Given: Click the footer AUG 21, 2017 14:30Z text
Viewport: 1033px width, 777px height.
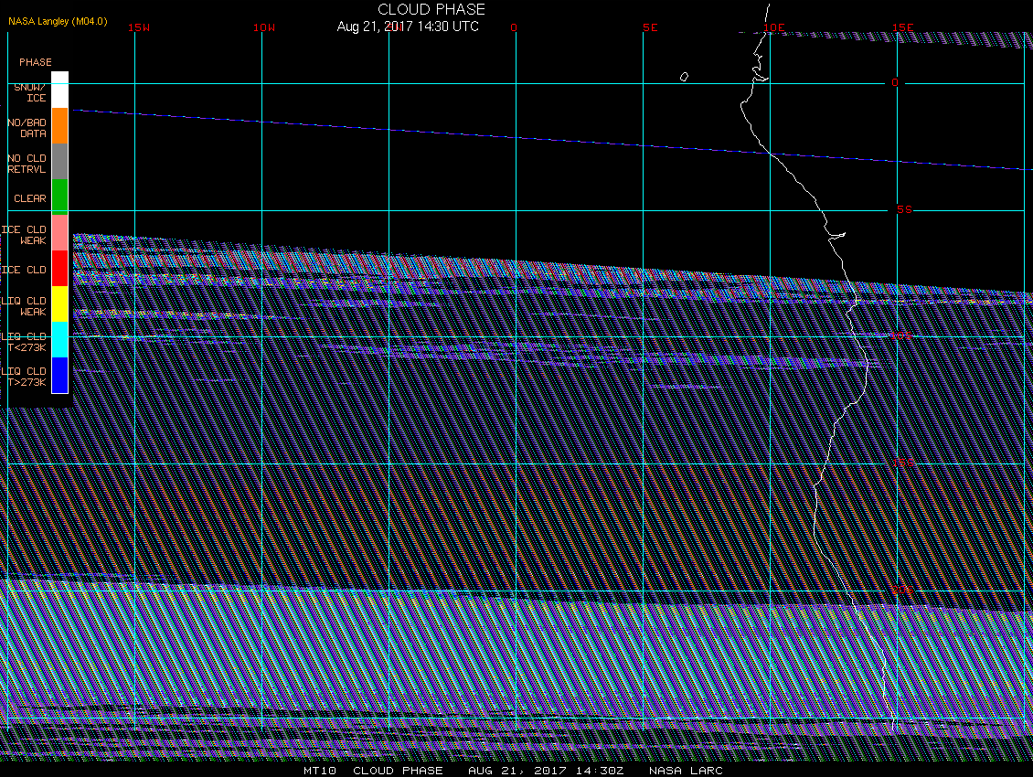Looking at the screenshot, I should (x=546, y=771).
